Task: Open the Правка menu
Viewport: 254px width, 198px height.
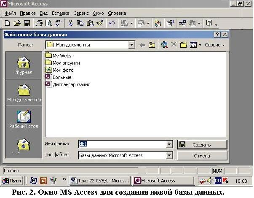Action: pyautogui.click(x=28, y=13)
